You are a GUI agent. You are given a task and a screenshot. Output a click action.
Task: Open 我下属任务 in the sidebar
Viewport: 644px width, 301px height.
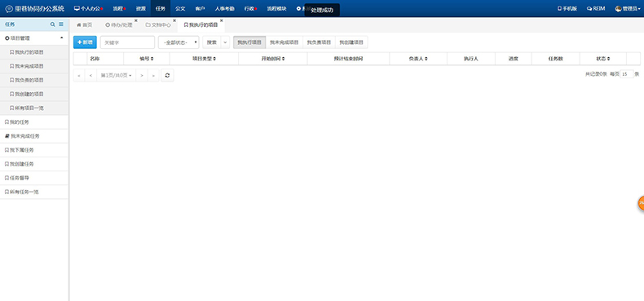[x=34, y=150]
